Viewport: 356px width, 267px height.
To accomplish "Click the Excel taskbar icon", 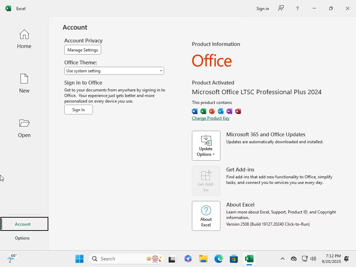I will 249,259.
